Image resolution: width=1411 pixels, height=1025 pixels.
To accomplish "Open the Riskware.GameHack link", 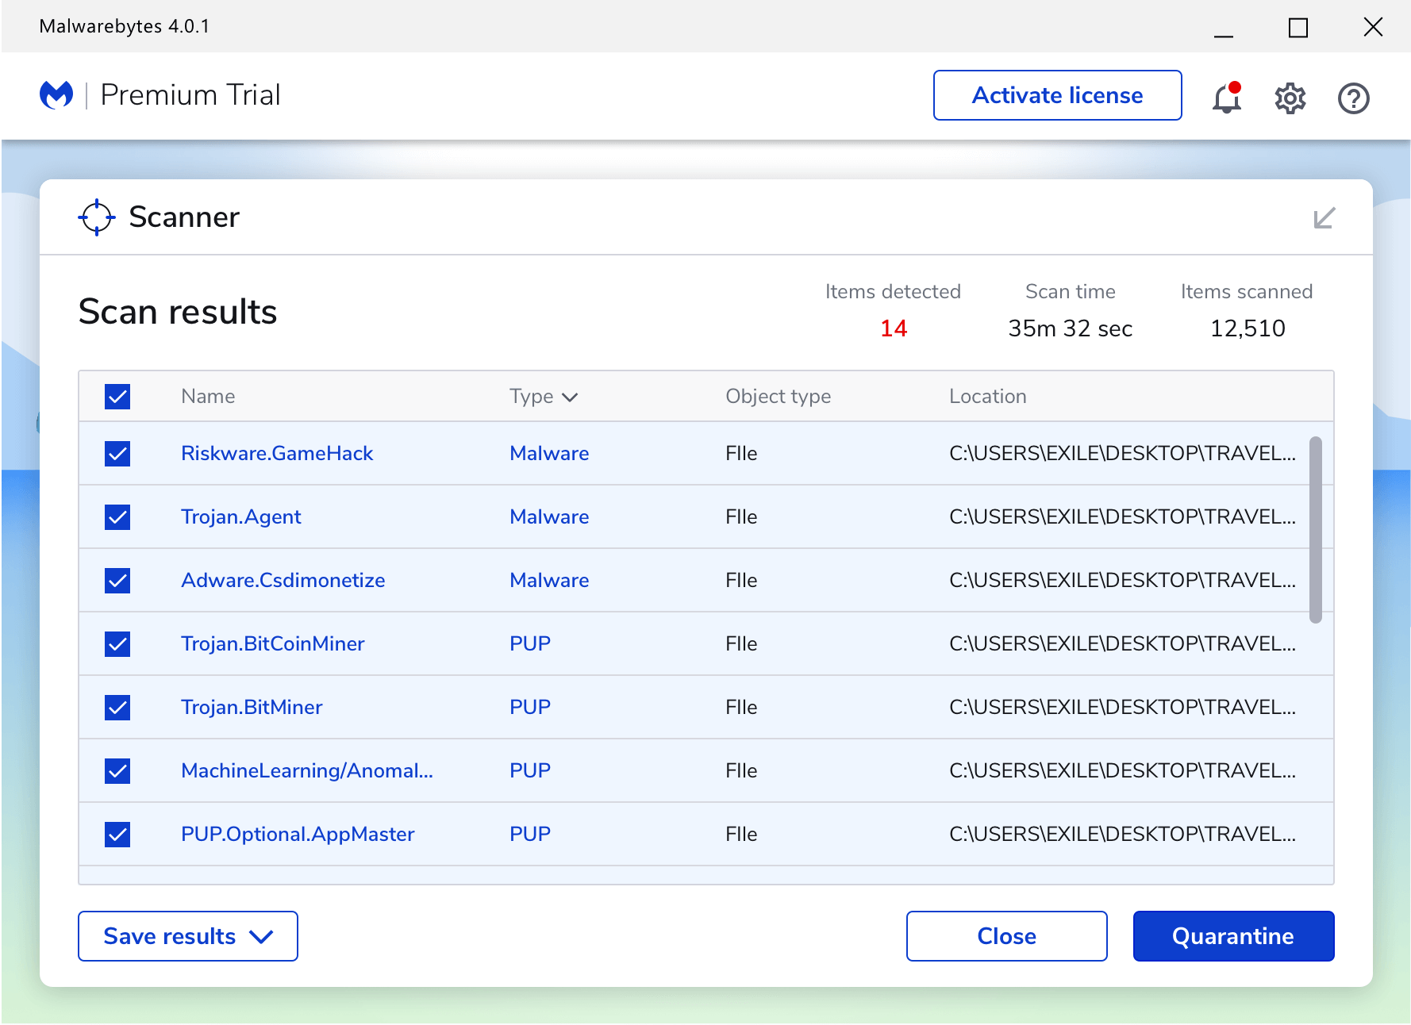I will point(277,453).
